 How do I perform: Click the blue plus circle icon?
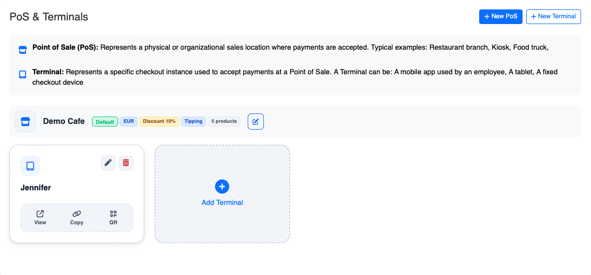pyautogui.click(x=222, y=187)
